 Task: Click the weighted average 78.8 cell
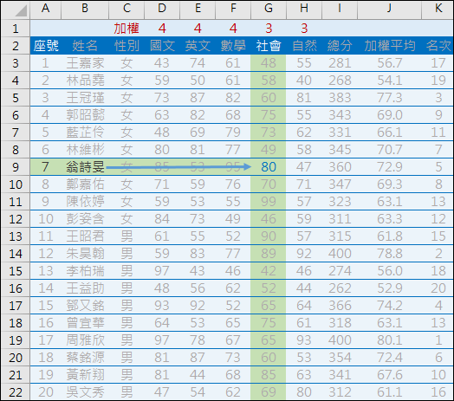tap(389, 254)
